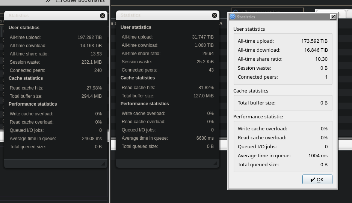352x203 pixels.
Task: Click Queued I/O jobs label in middle dialog
Action: coord(139,130)
